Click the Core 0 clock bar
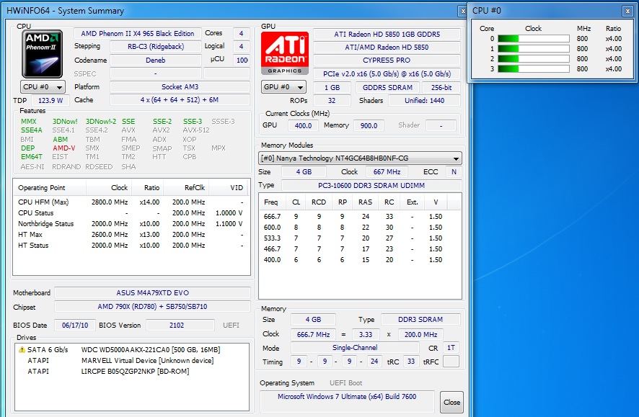This screenshot has height=417, width=639. click(x=534, y=39)
